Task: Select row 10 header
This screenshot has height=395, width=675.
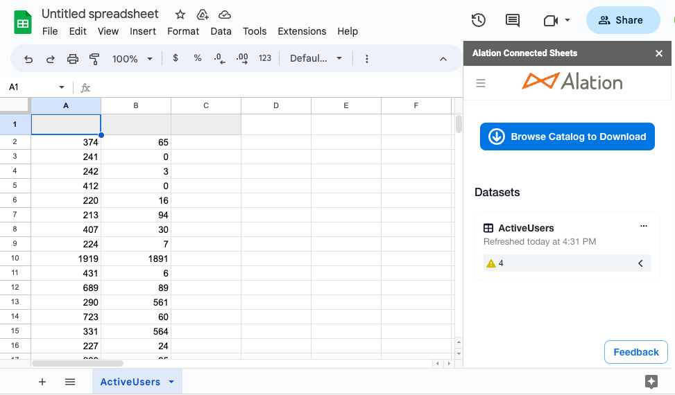Action: click(x=15, y=258)
